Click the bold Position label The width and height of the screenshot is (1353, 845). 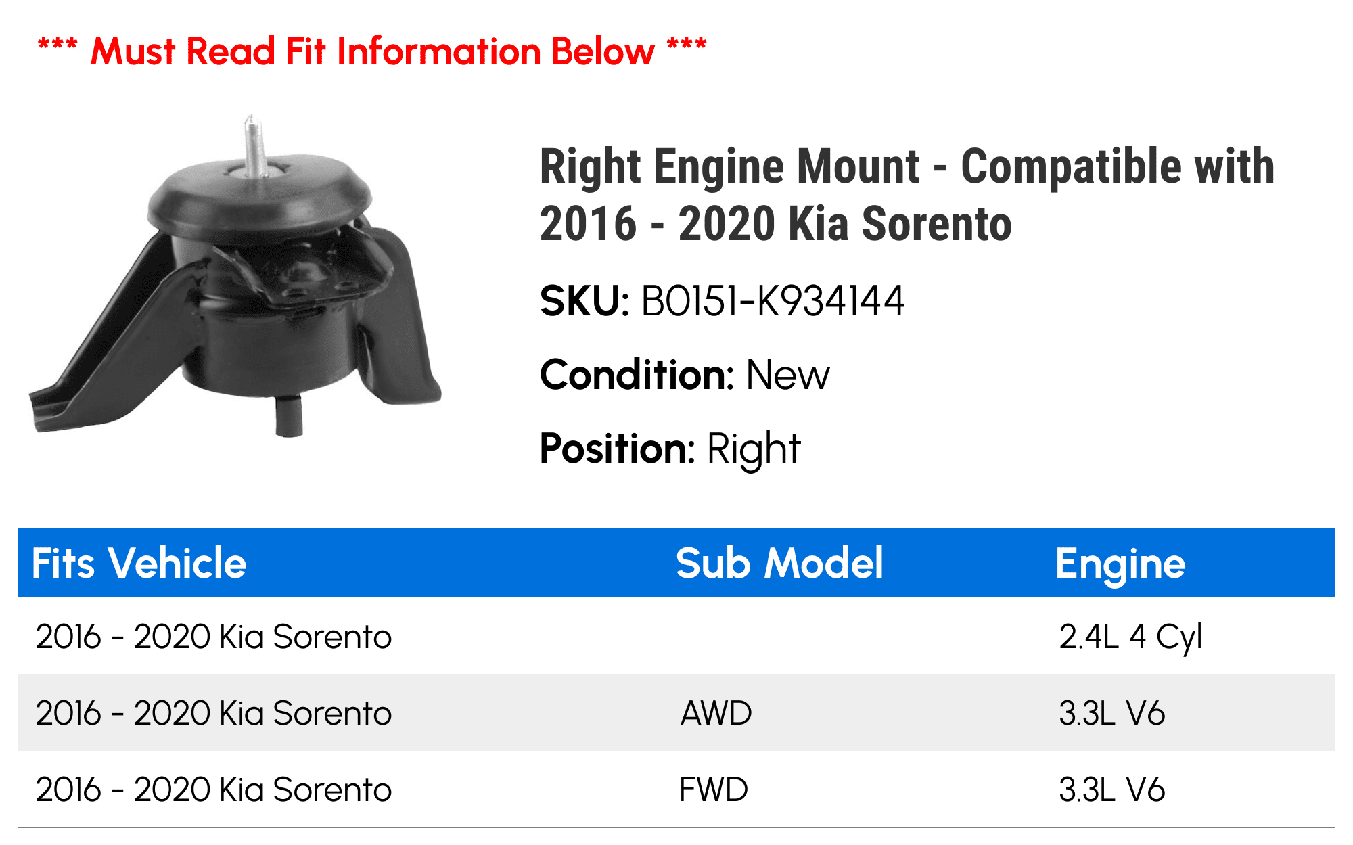coord(617,449)
